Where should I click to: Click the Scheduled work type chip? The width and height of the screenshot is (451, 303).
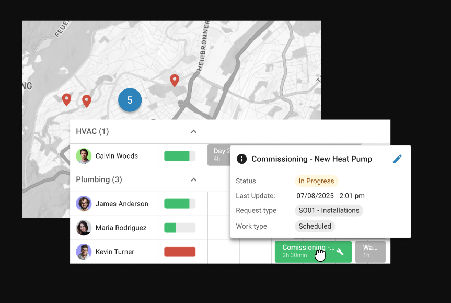click(315, 226)
